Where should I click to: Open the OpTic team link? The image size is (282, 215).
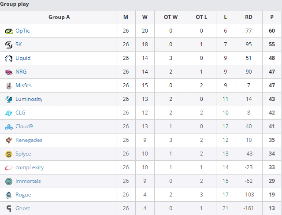click(x=22, y=31)
